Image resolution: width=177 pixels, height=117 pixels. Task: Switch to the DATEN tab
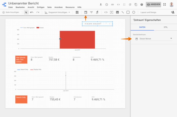coord(142,27)
